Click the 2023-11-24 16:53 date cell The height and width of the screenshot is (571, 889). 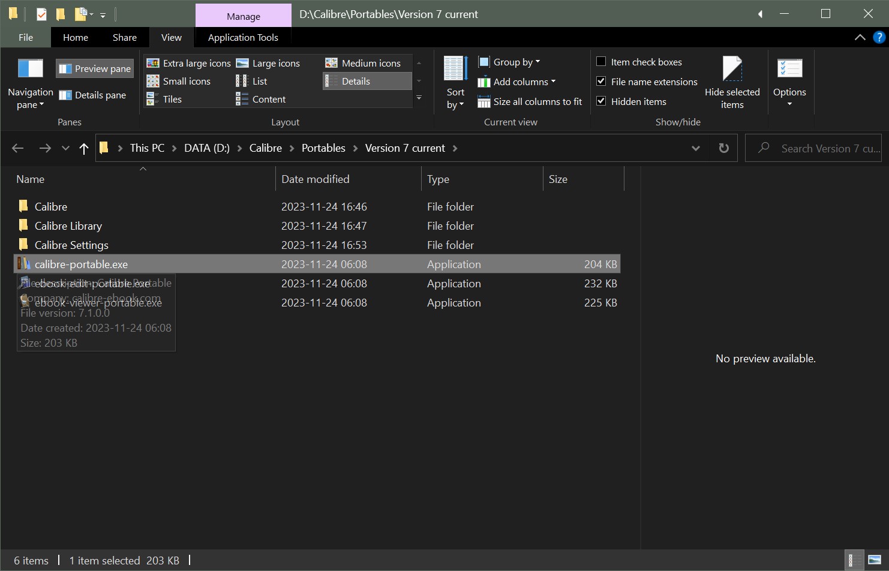coord(324,245)
